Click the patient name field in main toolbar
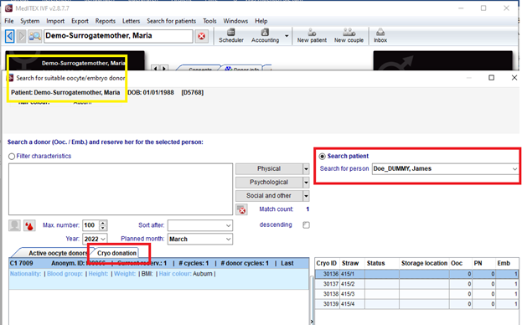This screenshot has width=522, height=325. click(x=118, y=36)
